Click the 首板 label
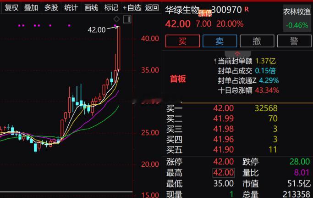 click(x=178, y=79)
